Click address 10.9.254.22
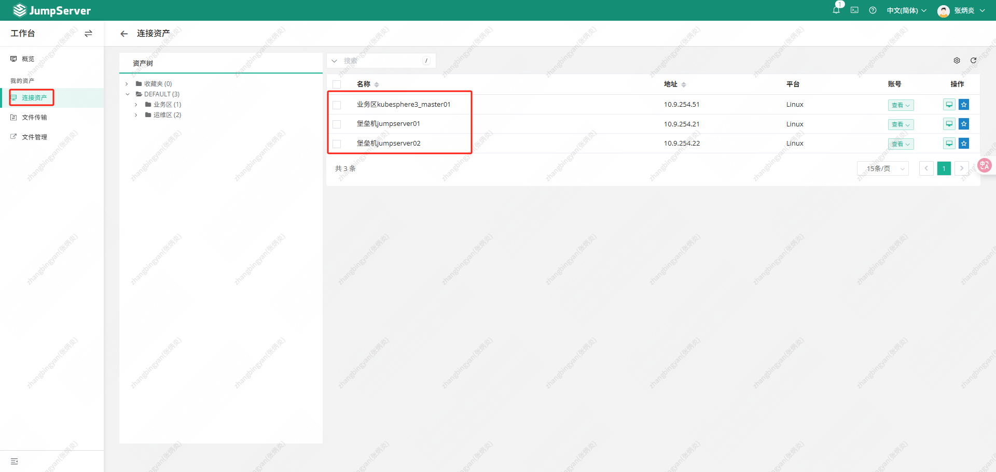 [682, 144]
